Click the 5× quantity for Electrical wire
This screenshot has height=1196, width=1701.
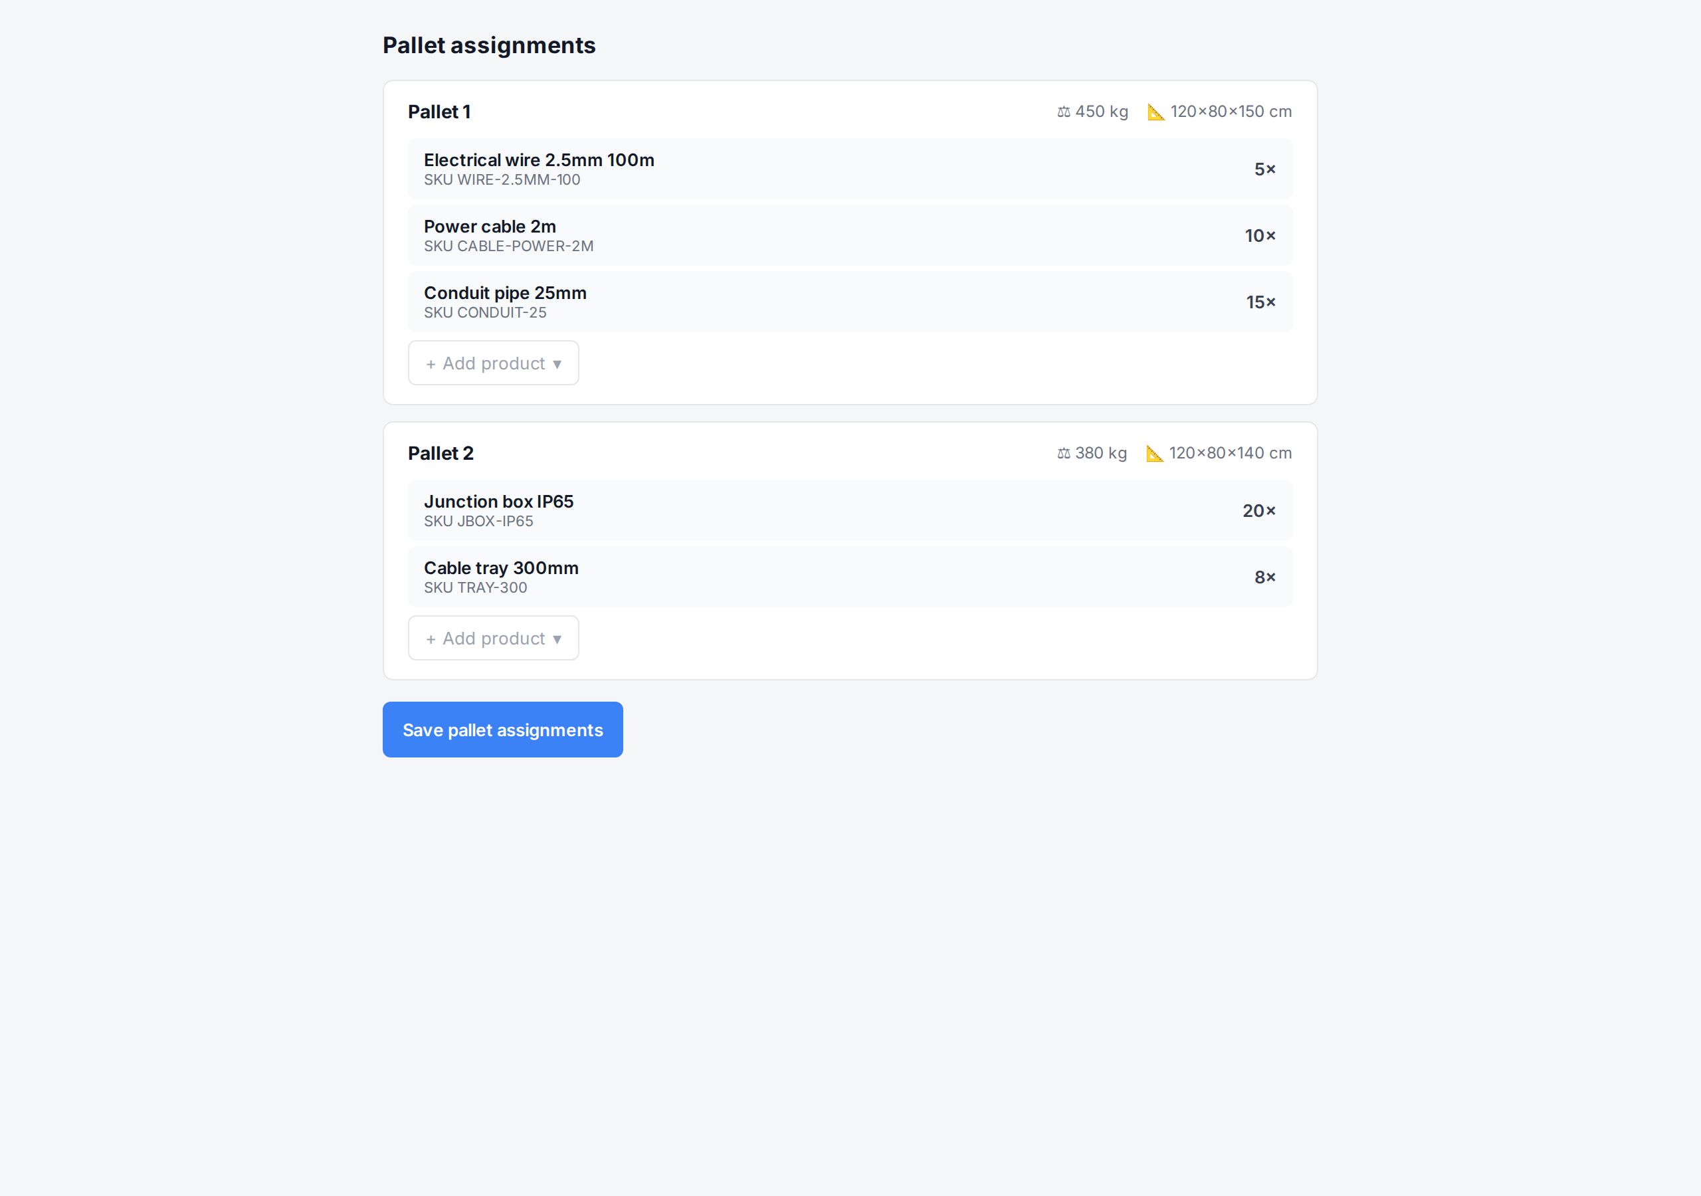[1265, 169]
